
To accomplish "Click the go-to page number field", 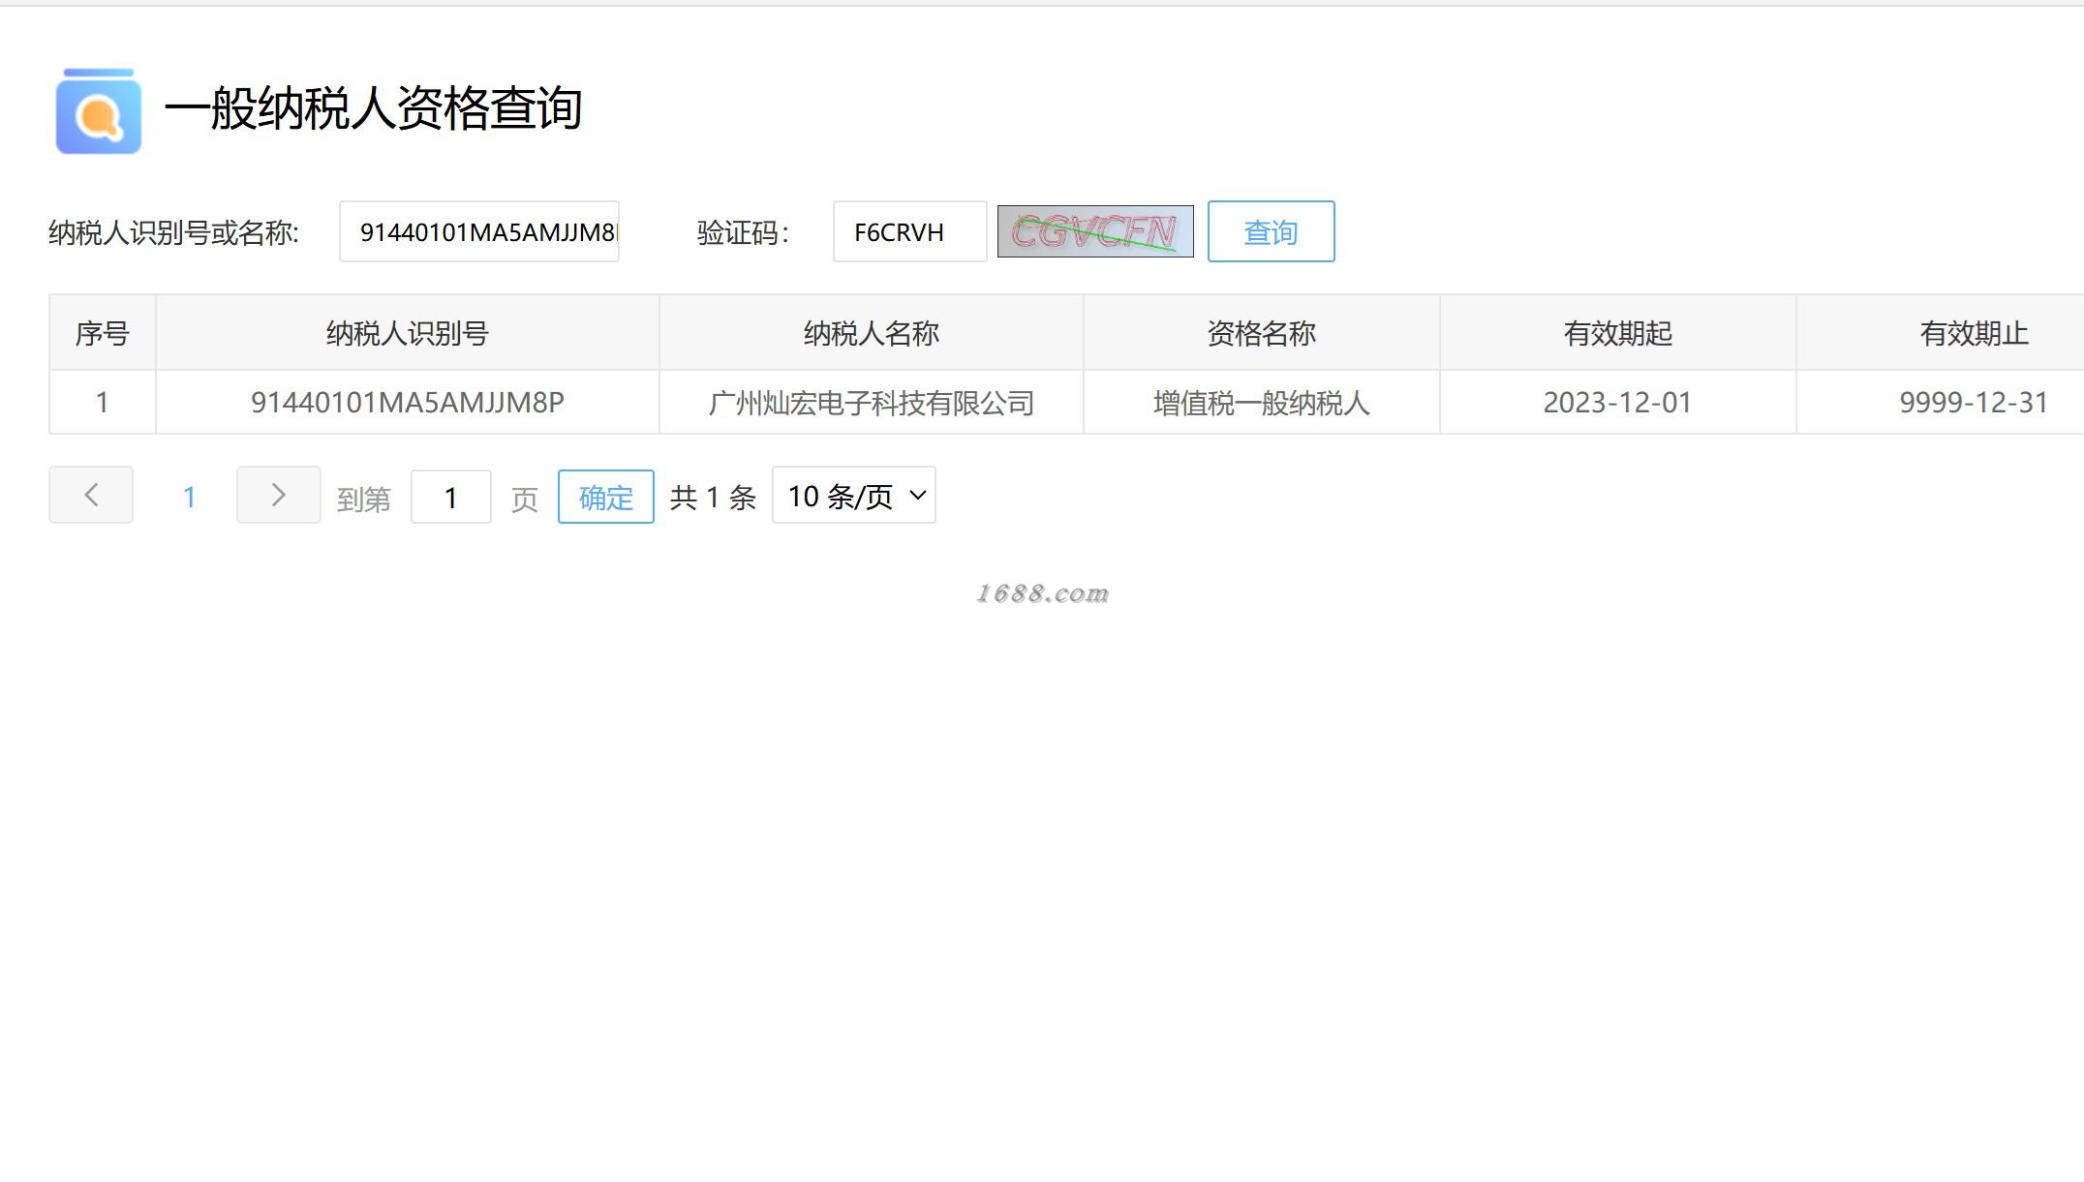I will (450, 497).
